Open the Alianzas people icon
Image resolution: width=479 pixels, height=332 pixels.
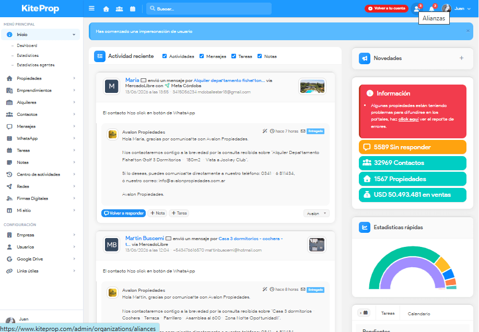417,8
